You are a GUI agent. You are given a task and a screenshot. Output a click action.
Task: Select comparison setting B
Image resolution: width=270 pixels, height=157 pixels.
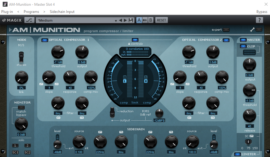(150, 20)
